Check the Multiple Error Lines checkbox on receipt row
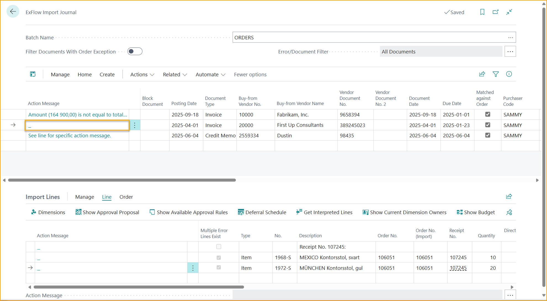 pos(219,247)
